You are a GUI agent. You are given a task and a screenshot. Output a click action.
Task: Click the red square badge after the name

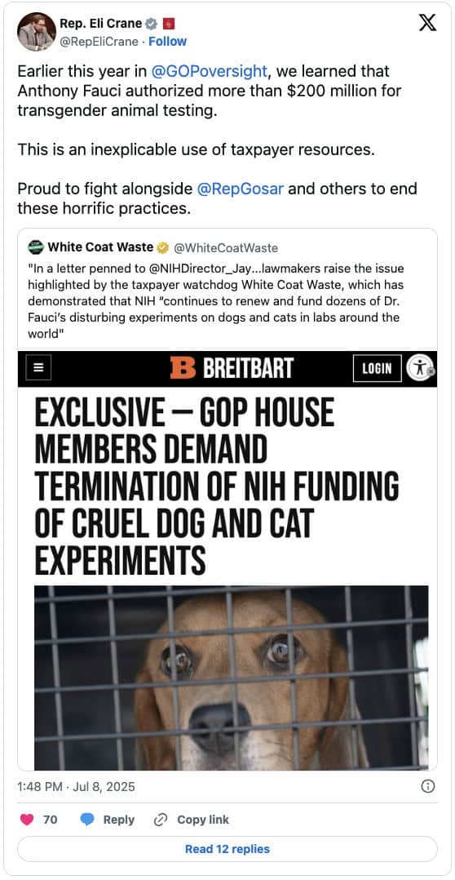tap(168, 24)
